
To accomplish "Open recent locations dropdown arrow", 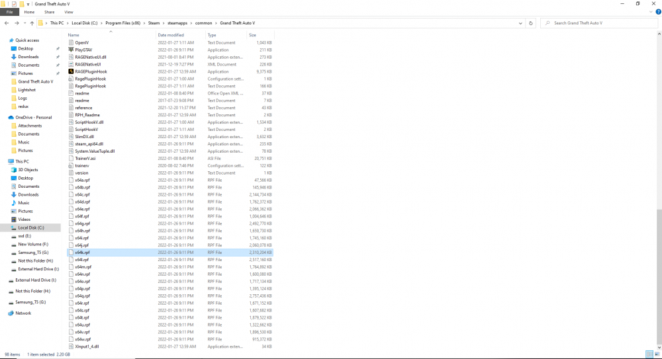I will click(24, 23).
